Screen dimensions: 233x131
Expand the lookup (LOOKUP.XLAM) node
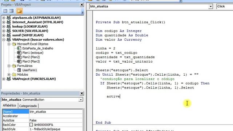(4, 27)
